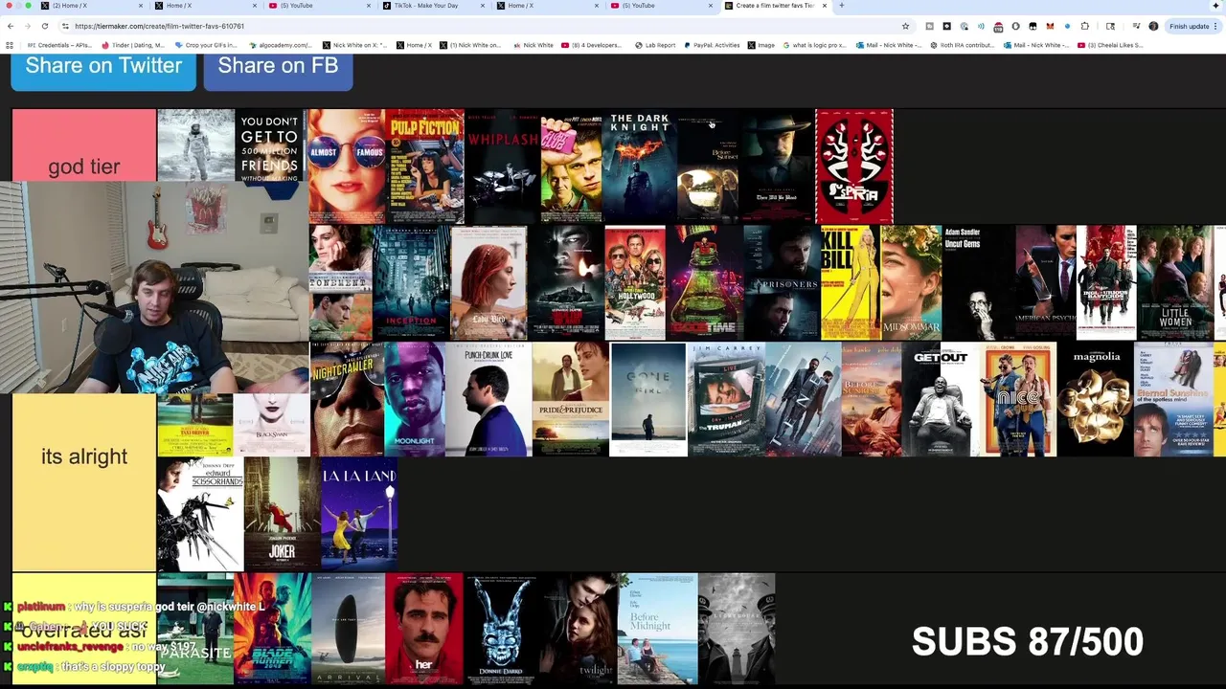
Task: Select the Edward Scissorhands poster
Action: (x=200, y=514)
